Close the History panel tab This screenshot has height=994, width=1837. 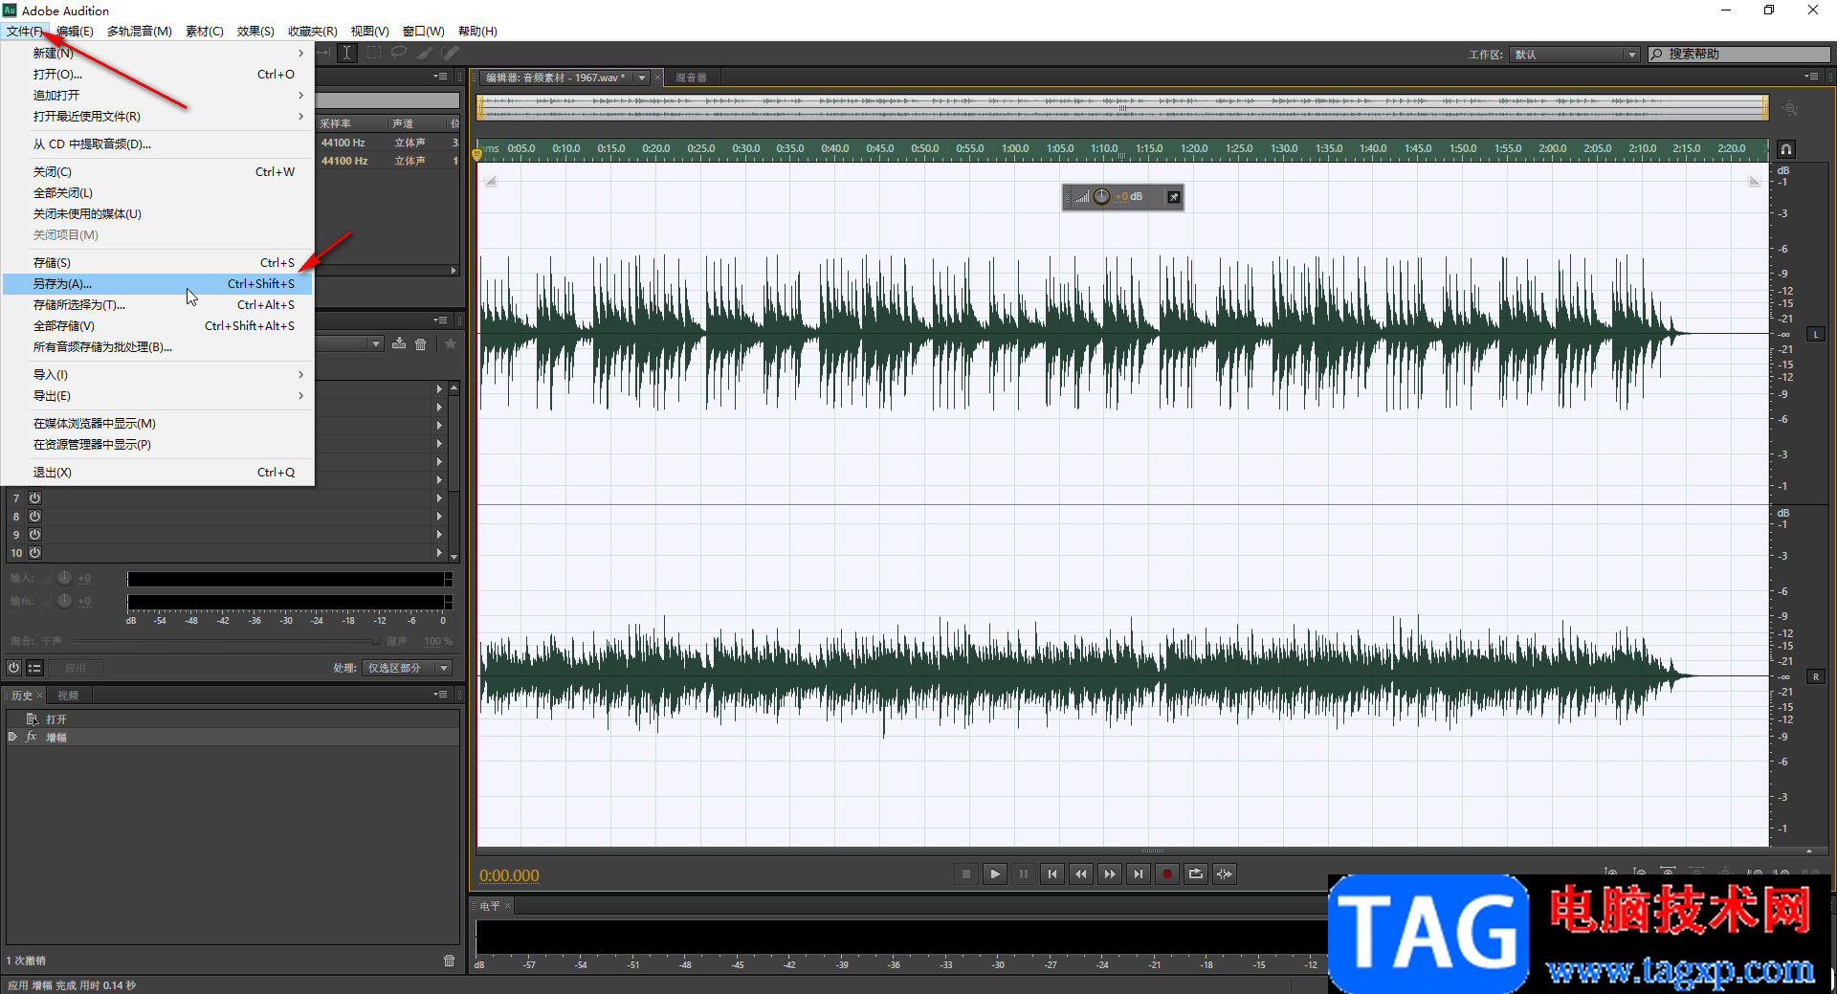tap(39, 696)
